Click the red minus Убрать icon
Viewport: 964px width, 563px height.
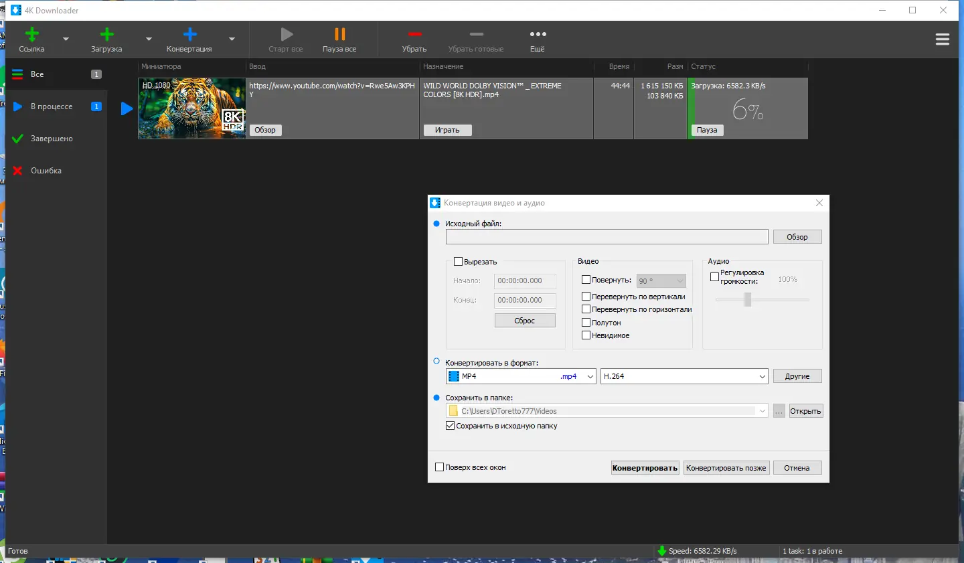414,34
